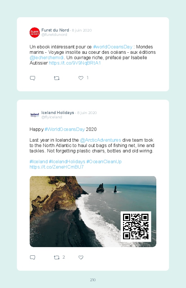
Task: Reply to the Iceland Holidays tweet
Action: [33, 258]
